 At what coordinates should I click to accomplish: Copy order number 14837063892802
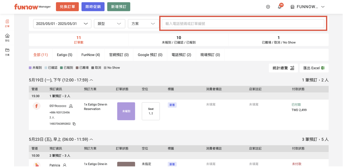74,124
